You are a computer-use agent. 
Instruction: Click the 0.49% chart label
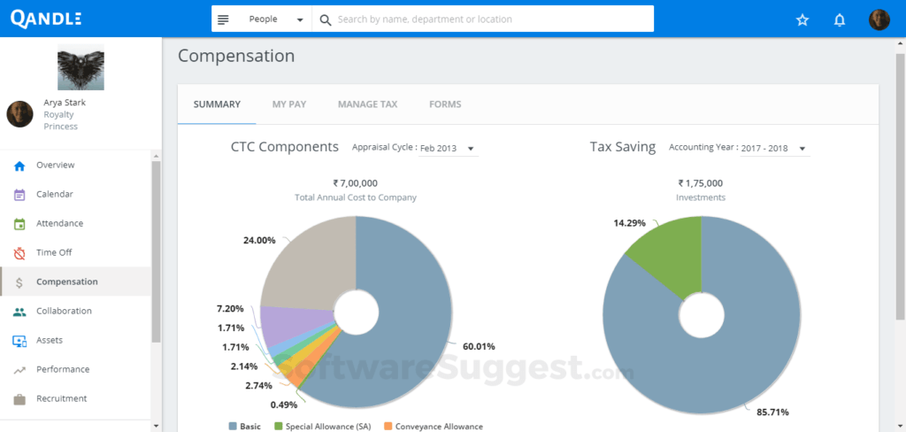click(284, 405)
